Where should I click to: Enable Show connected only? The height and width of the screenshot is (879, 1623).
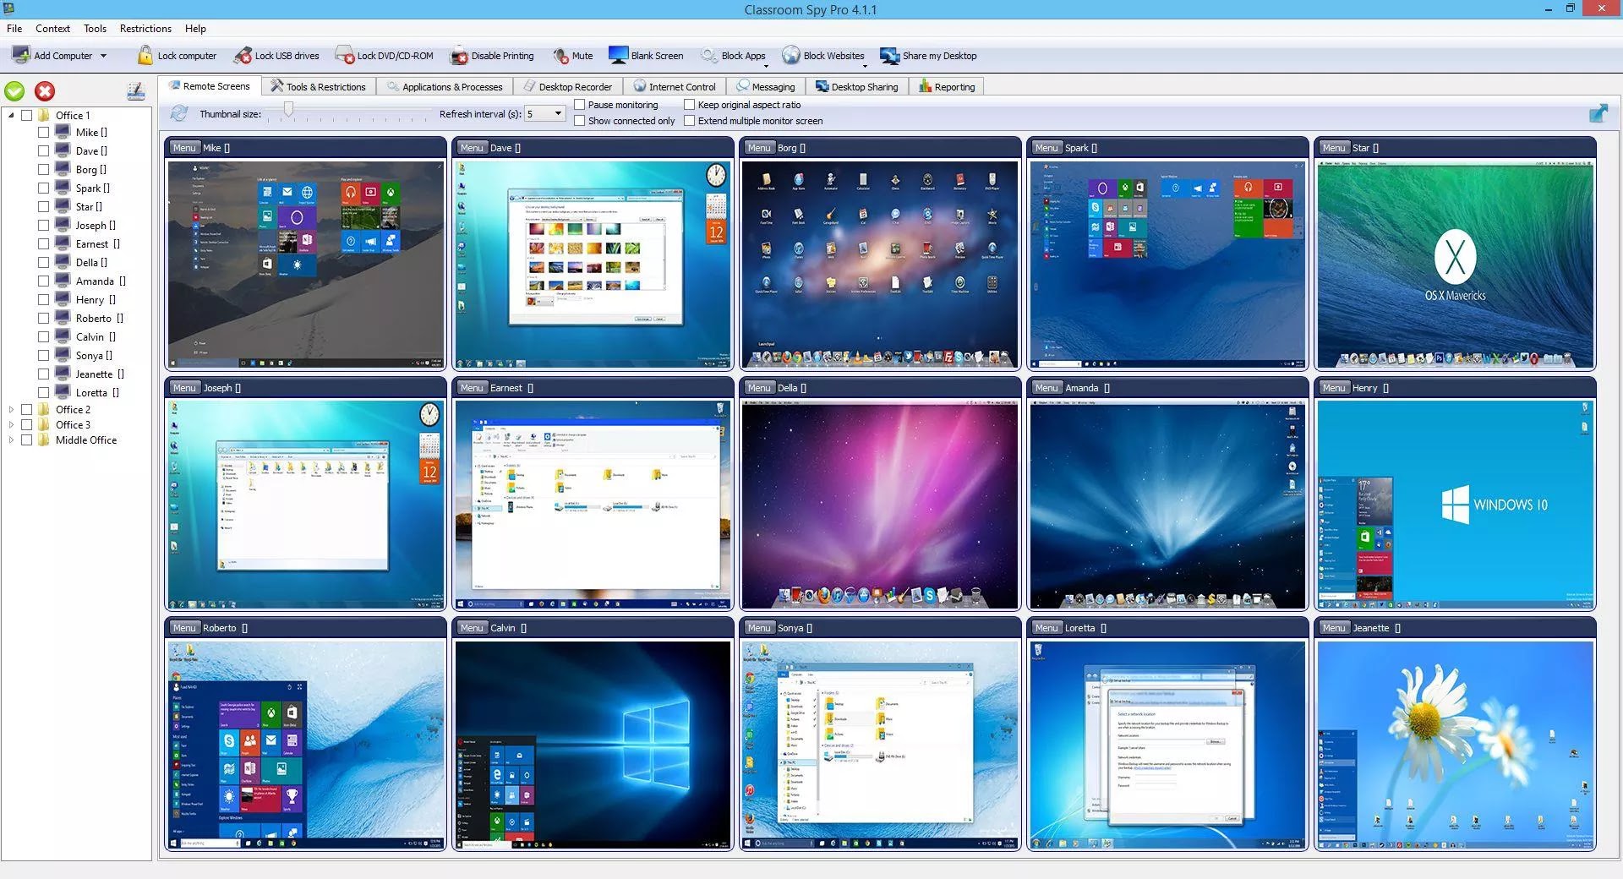tap(581, 121)
